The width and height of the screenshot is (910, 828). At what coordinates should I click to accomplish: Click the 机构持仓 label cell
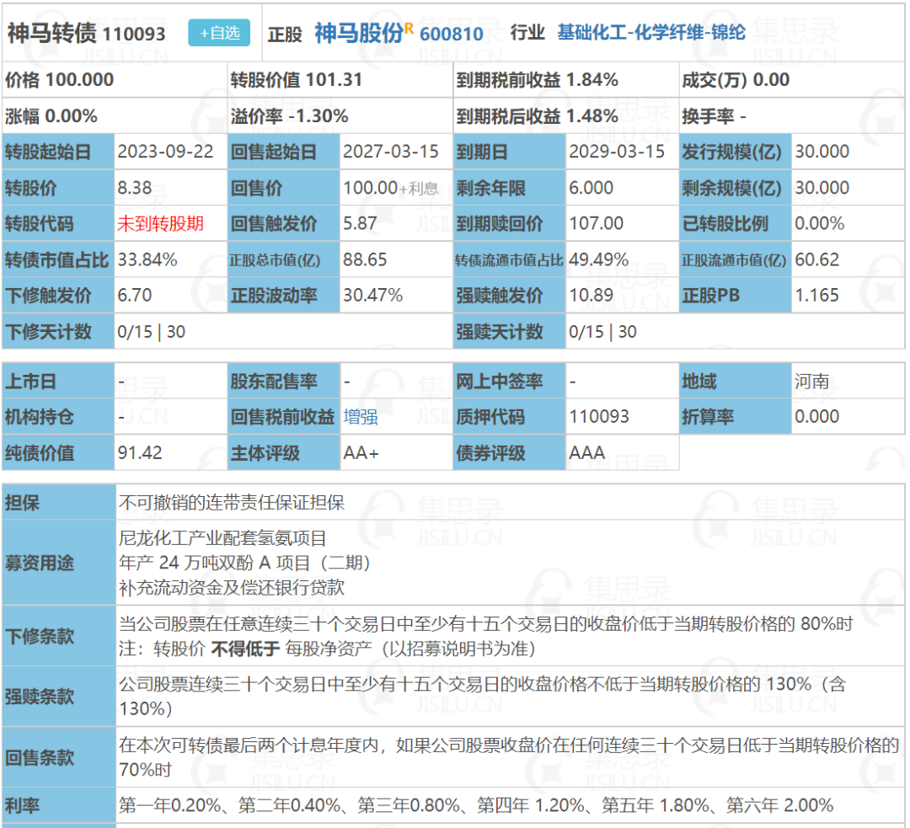pyautogui.click(x=58, y=417)
